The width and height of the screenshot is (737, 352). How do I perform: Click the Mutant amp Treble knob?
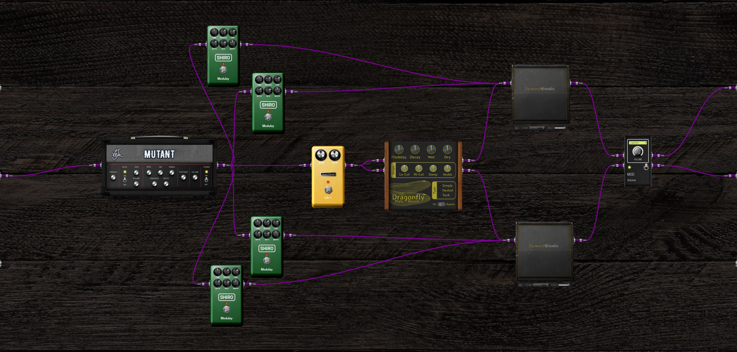point(172,172)
